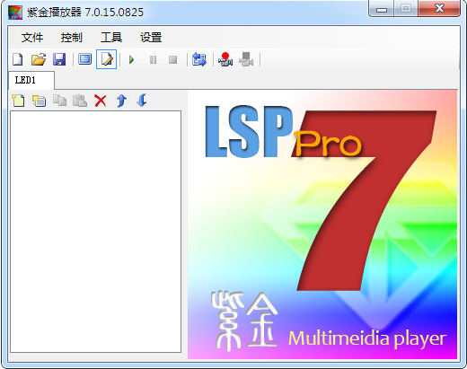
Task: Delete item with the red X icon
Action: [101, 101]
